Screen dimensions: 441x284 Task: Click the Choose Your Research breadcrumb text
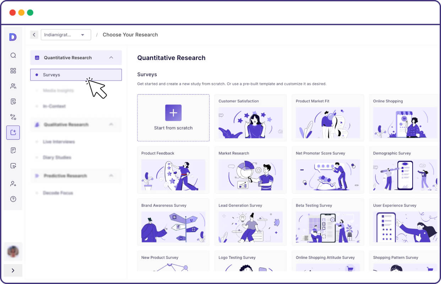pos(130,35)
